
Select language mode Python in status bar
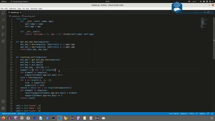tap(202, 114)
